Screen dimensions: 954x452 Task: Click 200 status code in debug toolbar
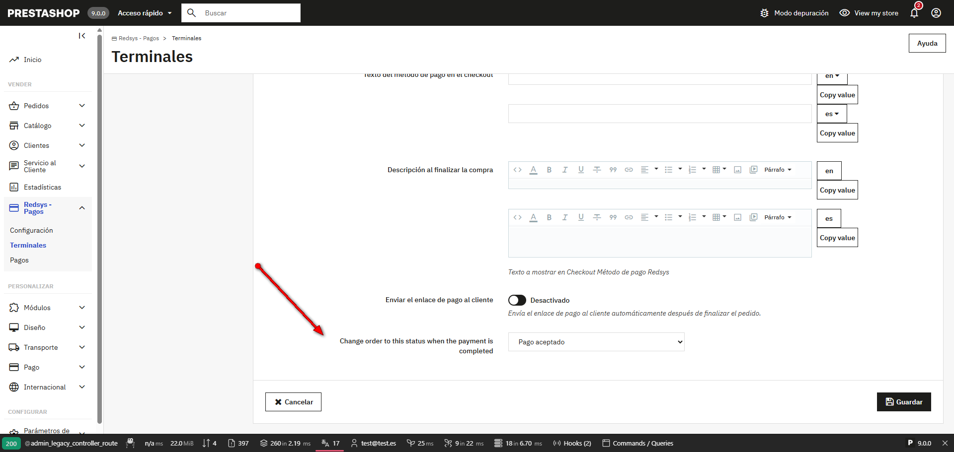click(x=11, y=444)
